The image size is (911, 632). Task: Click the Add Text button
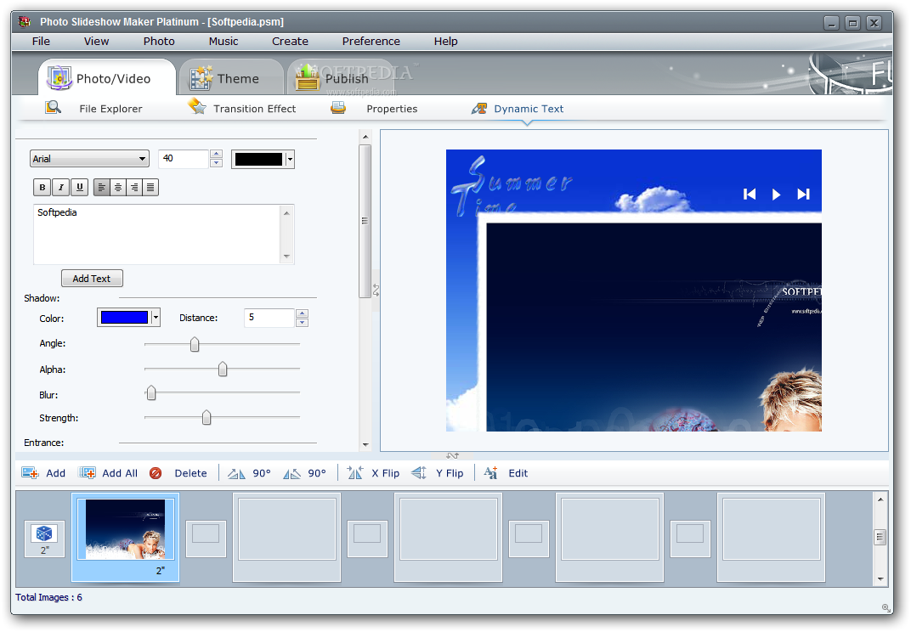pyautogui.click(x=92, y=279)
